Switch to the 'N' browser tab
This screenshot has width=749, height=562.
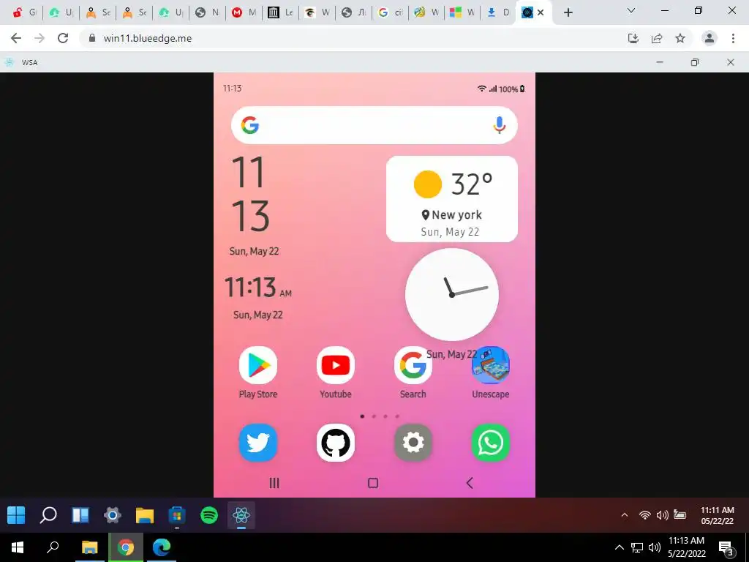(x=207, y=12)
